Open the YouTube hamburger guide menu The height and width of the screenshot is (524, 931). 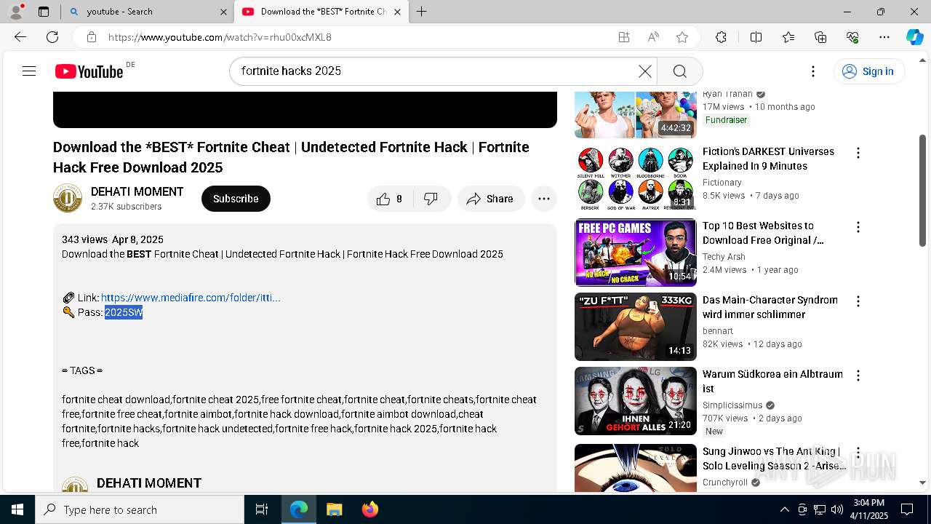(x=29, y=71)
